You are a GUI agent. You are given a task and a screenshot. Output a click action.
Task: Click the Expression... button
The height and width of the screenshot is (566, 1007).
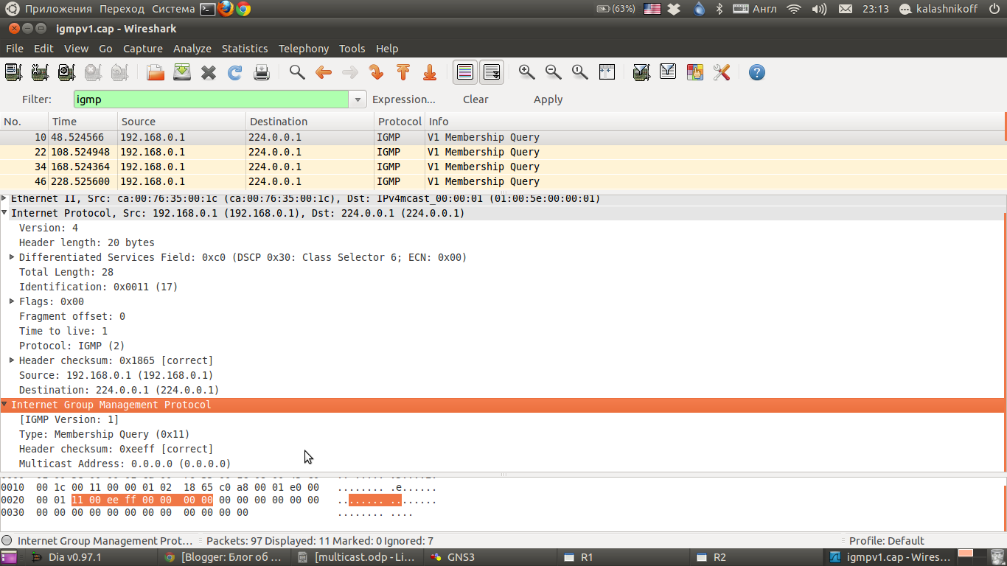pos(404,99)
